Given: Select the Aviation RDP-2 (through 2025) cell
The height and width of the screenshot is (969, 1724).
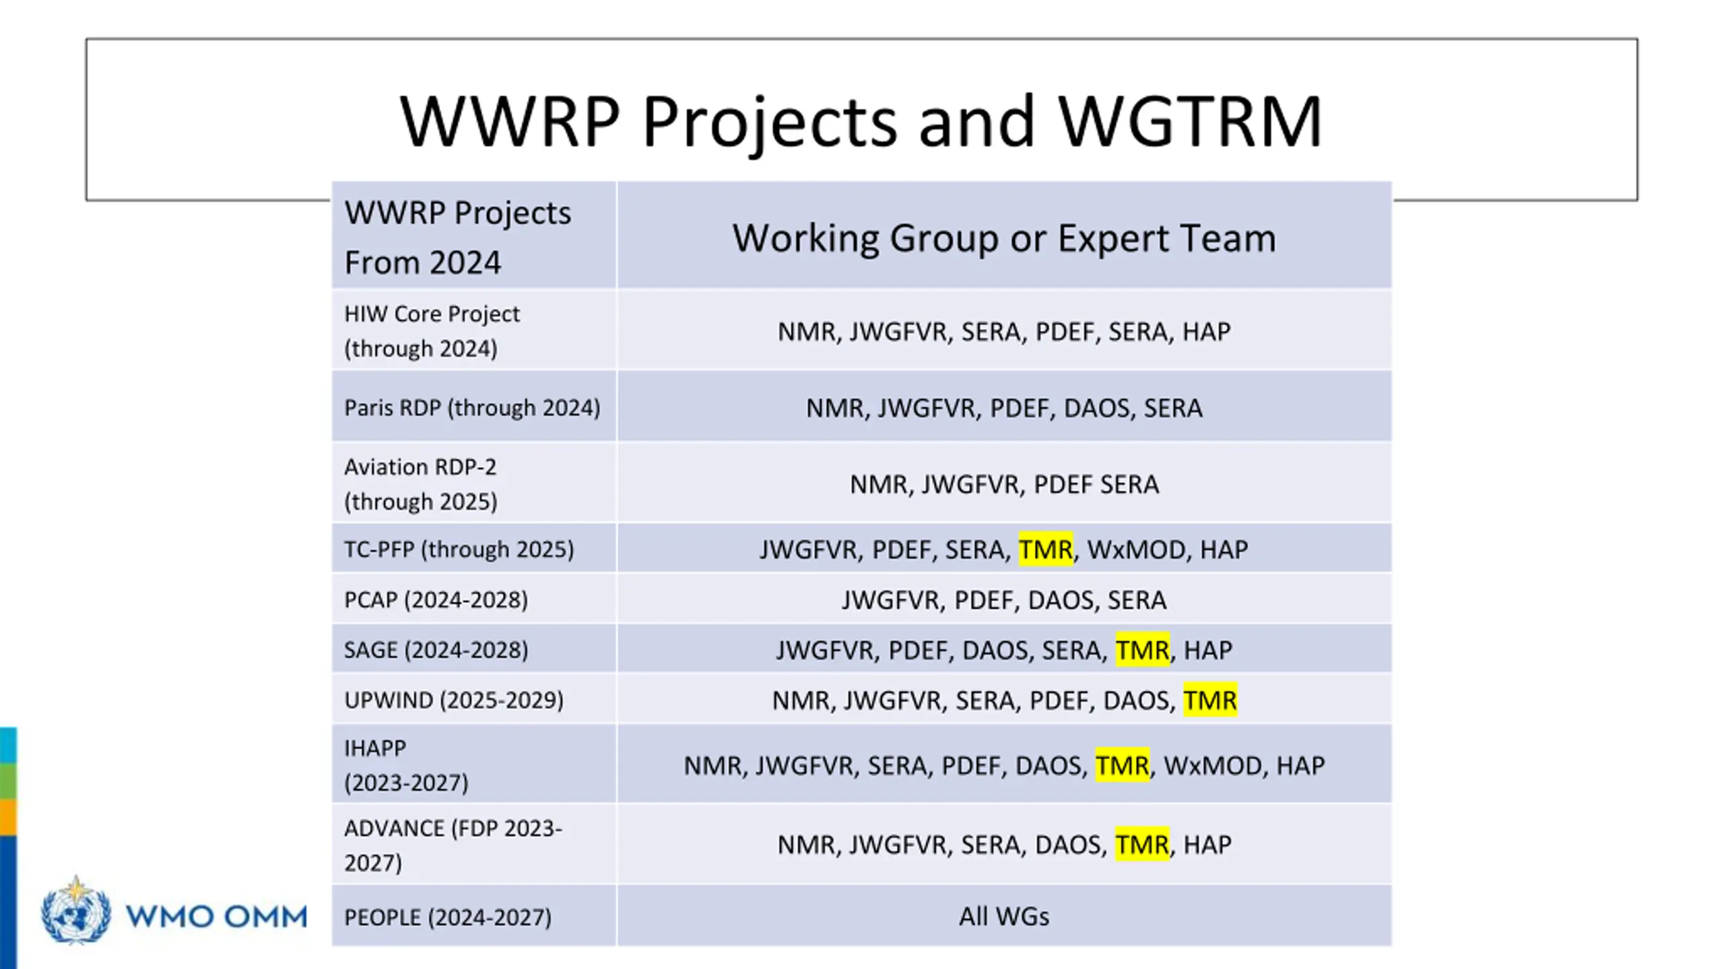Looking at the screenshot, I should click(x=473, y=483).
